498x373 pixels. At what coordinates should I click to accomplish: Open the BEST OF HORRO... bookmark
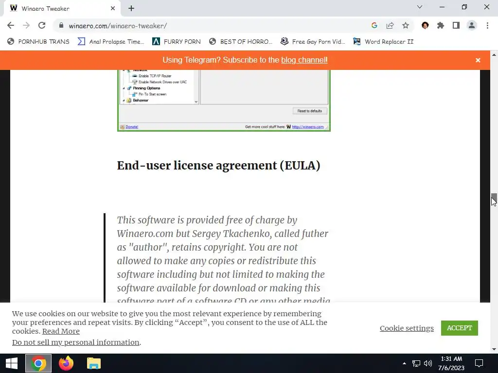(x=241, y=42)
